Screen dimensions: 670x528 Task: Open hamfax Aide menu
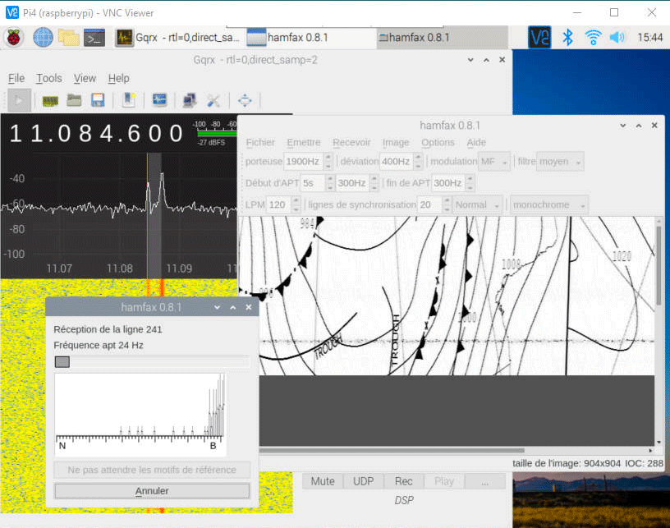(x=476, y=142)
